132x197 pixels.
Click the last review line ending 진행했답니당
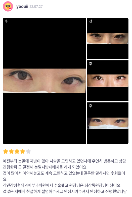tap(65, 191)
